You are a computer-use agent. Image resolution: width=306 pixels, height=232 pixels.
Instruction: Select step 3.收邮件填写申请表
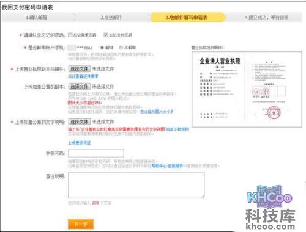188,17
